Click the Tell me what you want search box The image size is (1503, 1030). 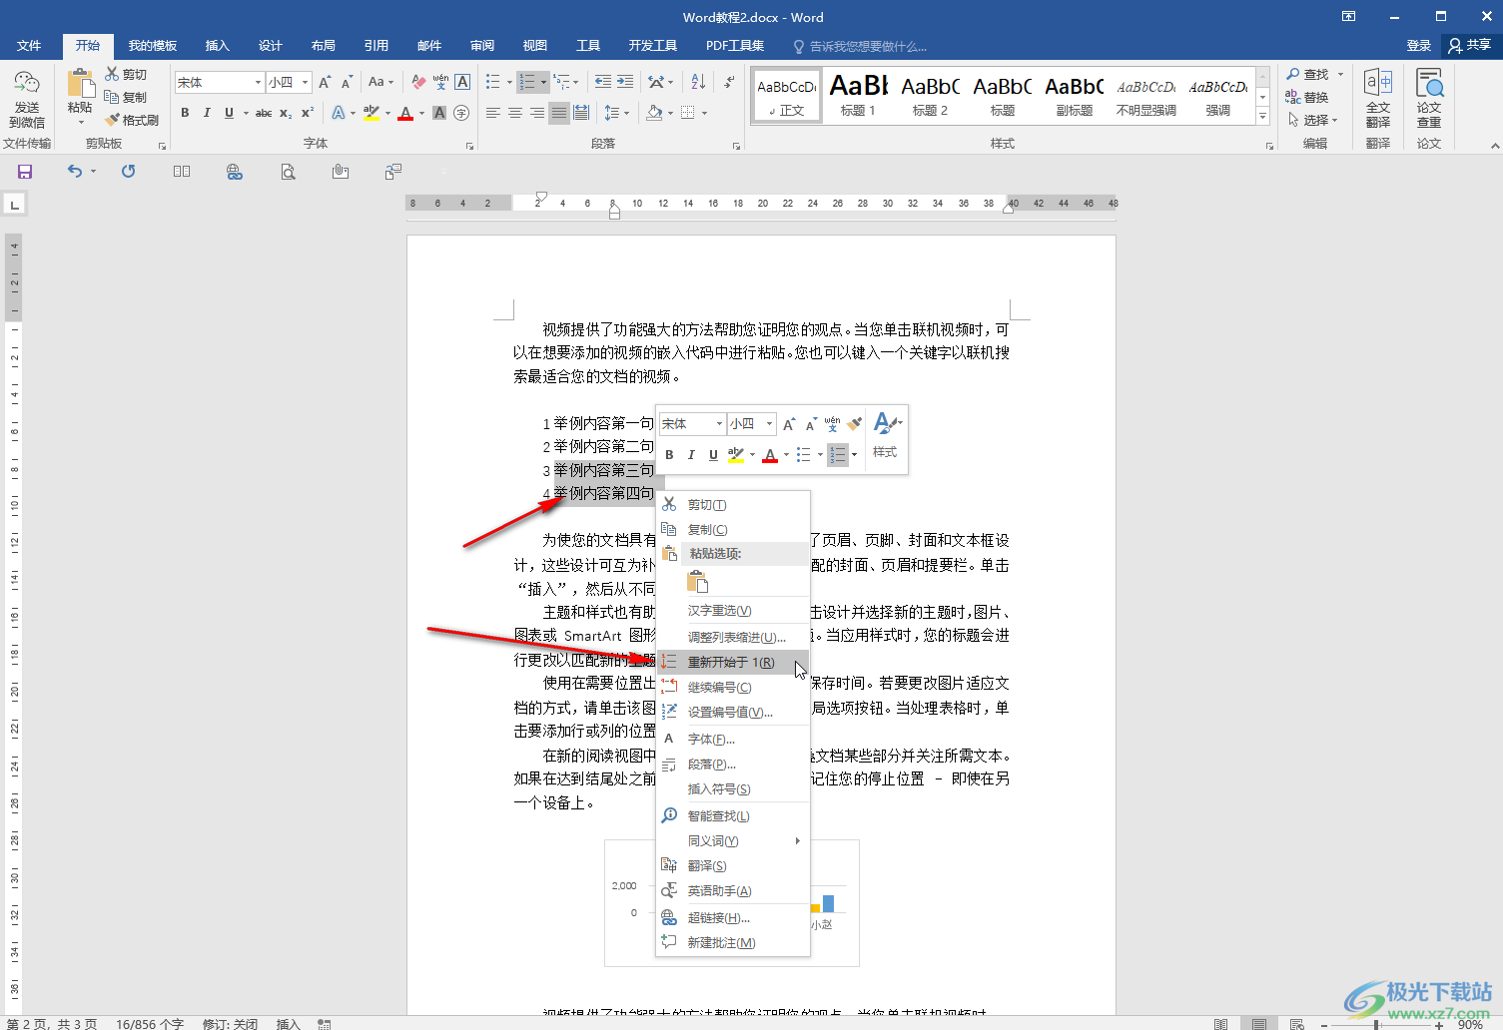[860, 46]
